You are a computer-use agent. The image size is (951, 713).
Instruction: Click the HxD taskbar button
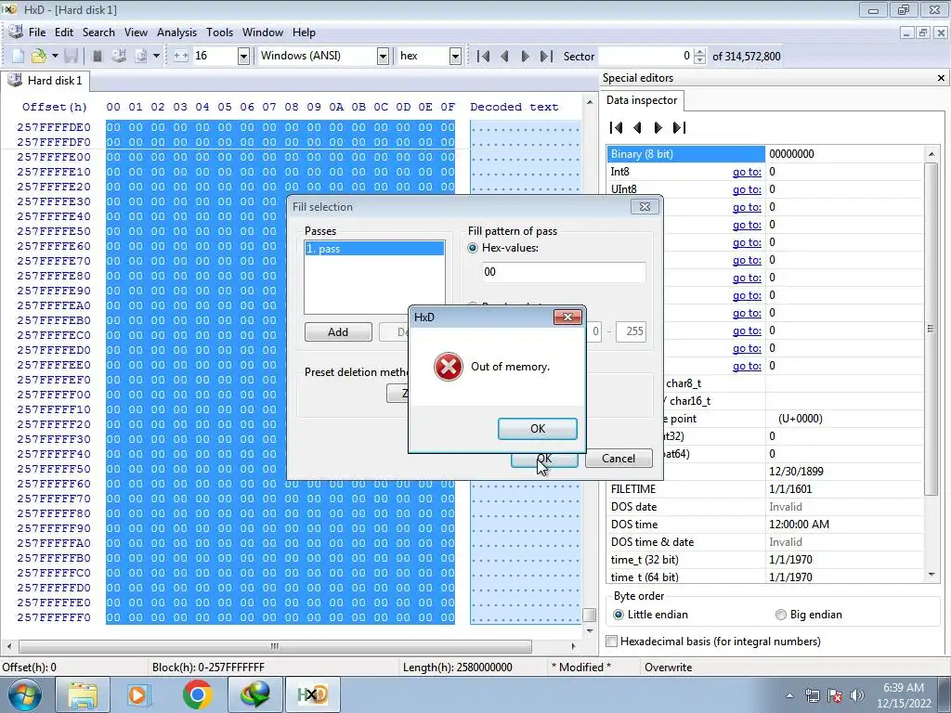coord(312,694)
